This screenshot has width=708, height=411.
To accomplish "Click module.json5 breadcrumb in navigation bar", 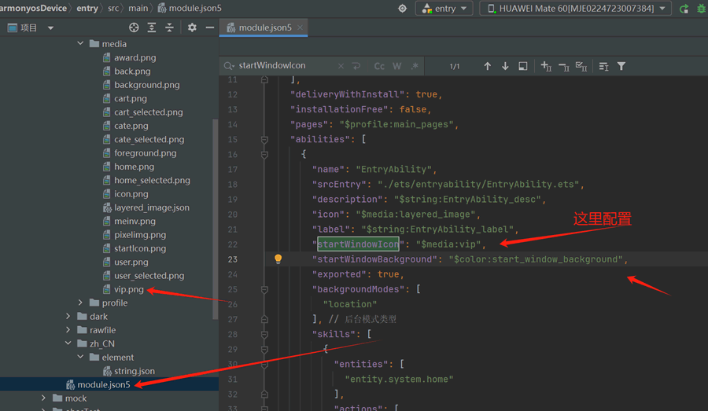I will pyautogui.click(x=189, y=8).
